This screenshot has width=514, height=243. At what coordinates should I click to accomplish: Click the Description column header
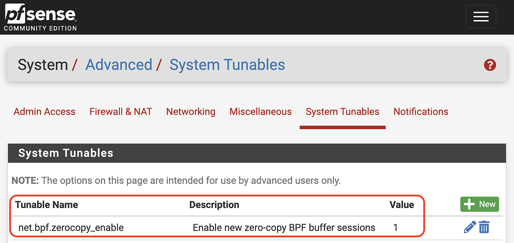(x=214, y=204)
